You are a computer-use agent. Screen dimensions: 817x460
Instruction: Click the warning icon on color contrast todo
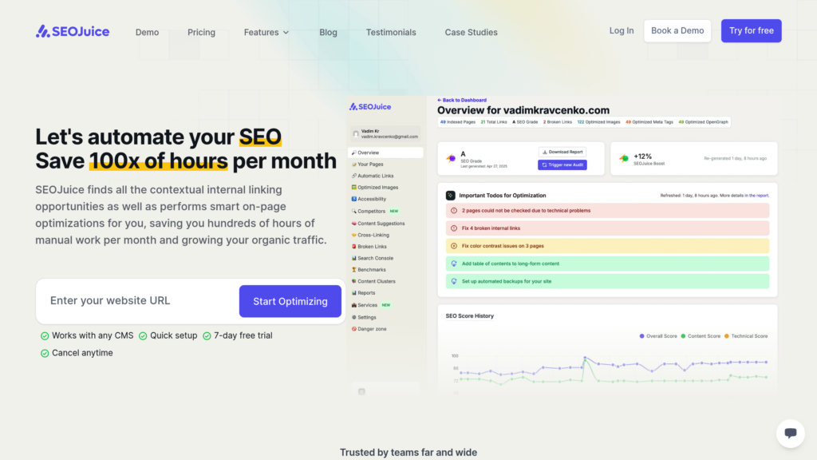pos(454,246)
